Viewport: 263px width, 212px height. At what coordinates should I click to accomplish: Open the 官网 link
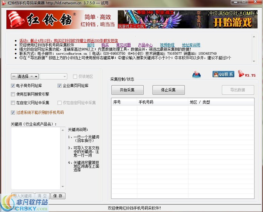point(91,45)
